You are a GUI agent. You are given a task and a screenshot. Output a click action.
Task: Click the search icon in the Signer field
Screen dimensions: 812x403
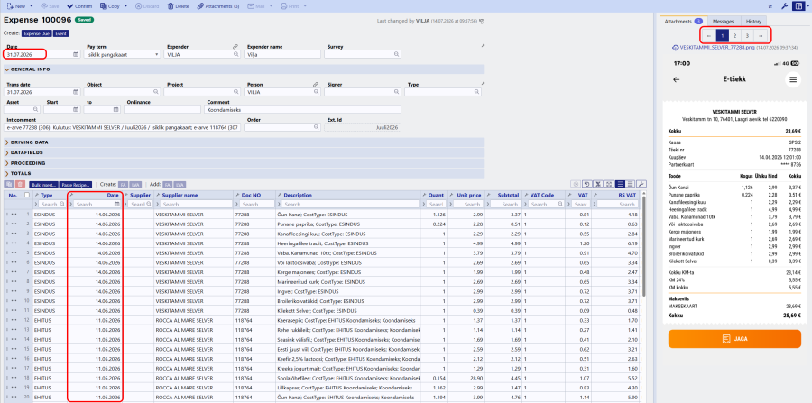click(x=397, y=92)
